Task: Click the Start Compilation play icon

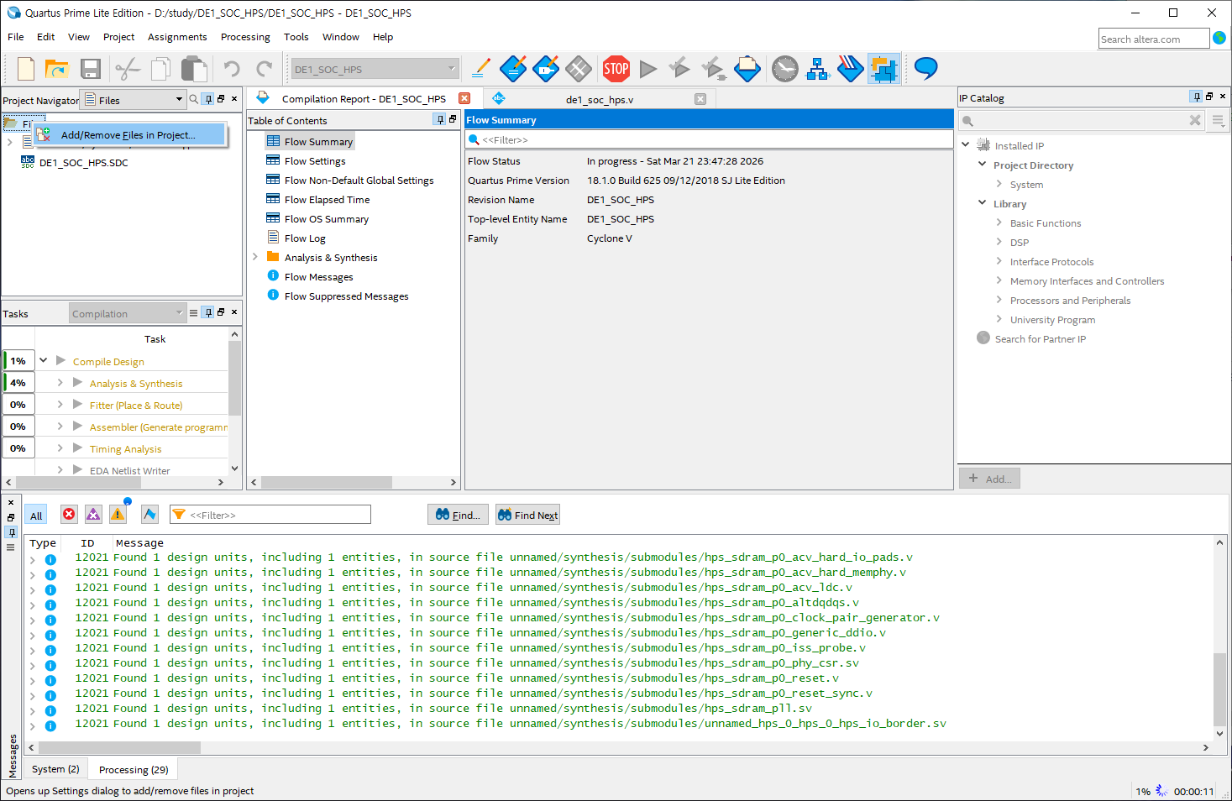Action: [x=647, y=69]
